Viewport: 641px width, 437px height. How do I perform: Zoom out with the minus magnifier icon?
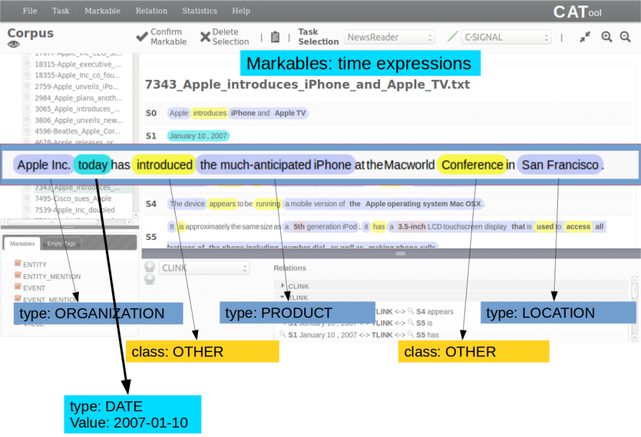tap(625, 37)
